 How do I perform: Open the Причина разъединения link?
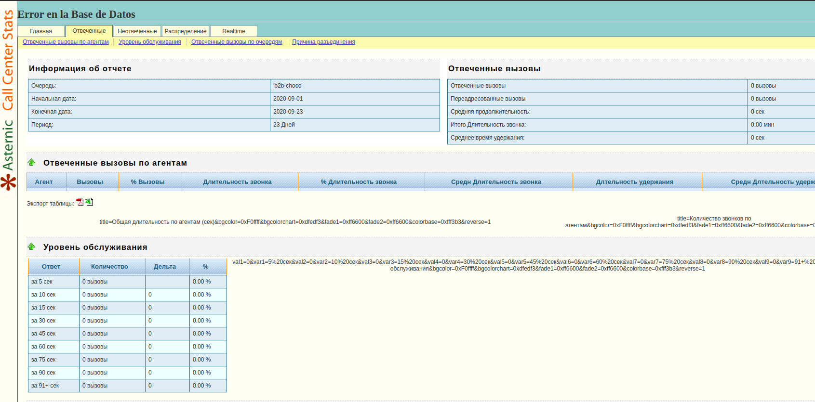click(323, 42)
